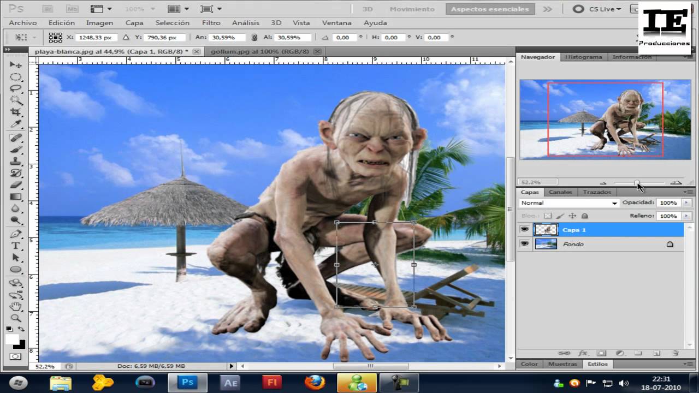
Task: Open the Selección menu
Action: click(x=173, y=23)
